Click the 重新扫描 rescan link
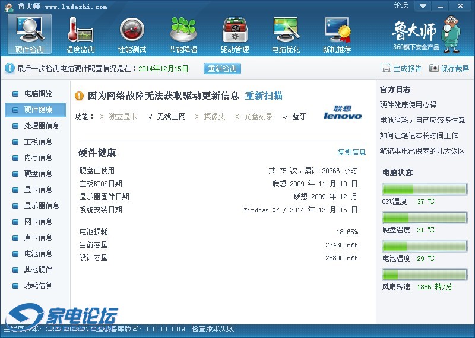475x338 pixels. coord(264,96)
